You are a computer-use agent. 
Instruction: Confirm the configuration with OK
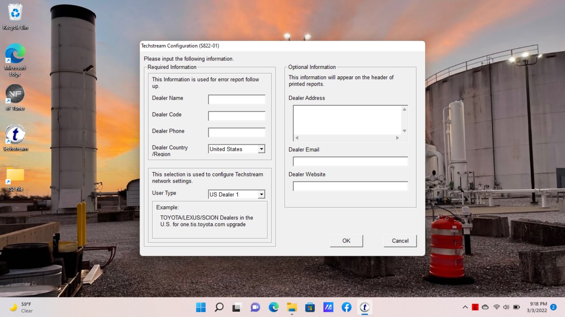[346, 241]
